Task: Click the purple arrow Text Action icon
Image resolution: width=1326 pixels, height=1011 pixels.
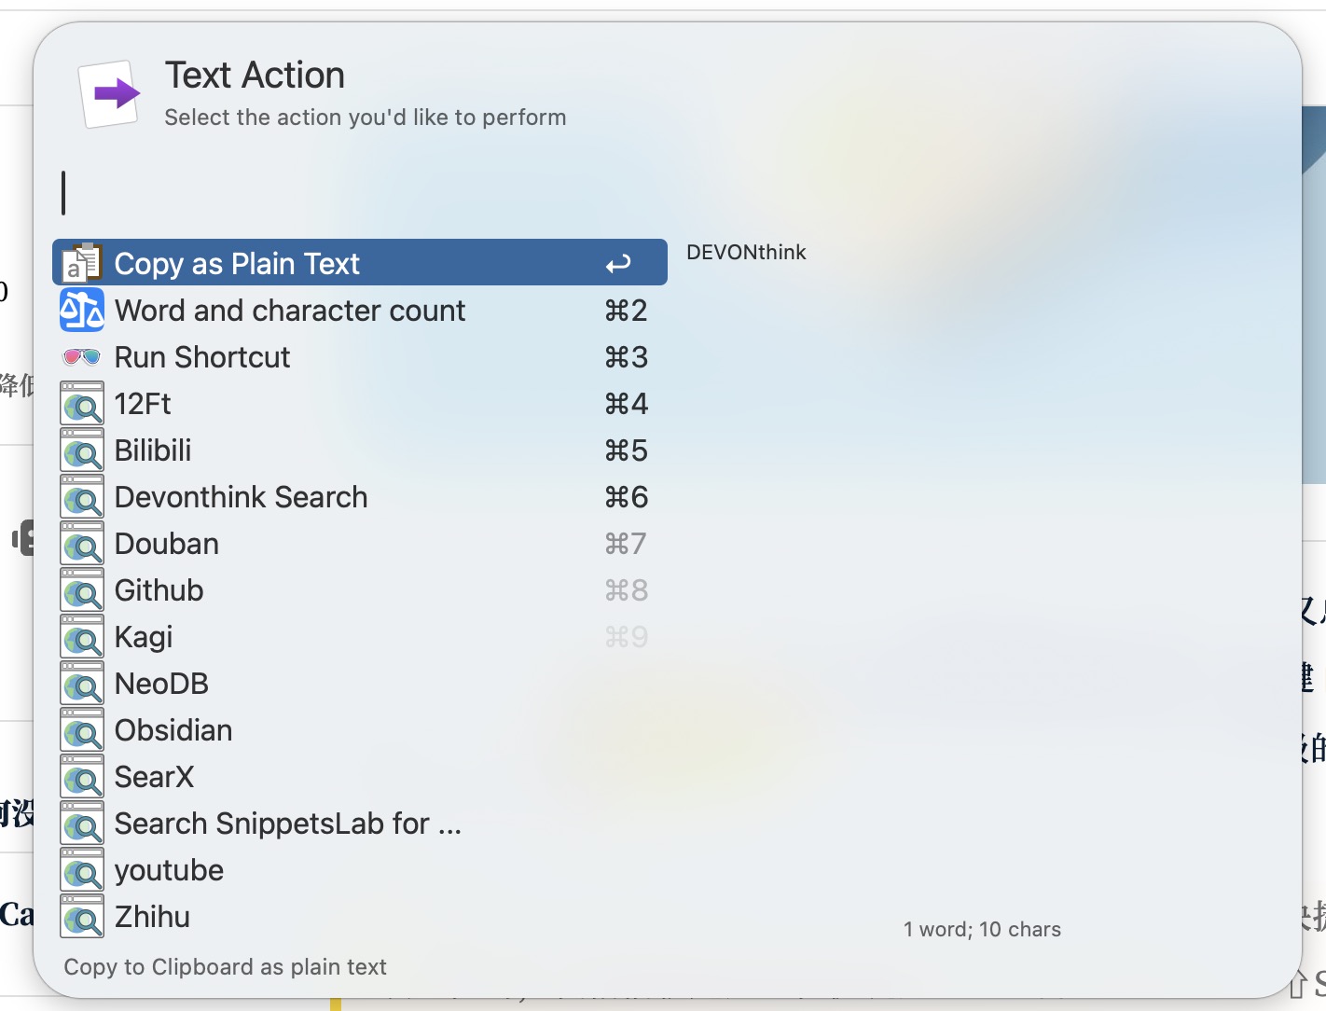Action: 111,94
